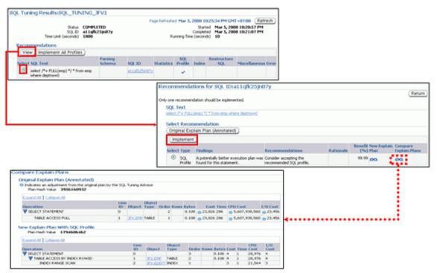Collapse TABLE ACCESS BY INDEX ROWID node

tap(31, 259)
